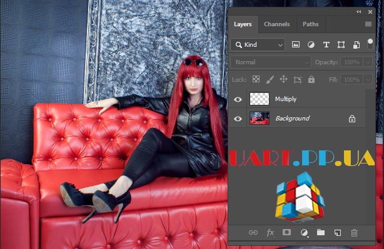
Task: Click the Background layer name
Action: (x=293, y=119)
